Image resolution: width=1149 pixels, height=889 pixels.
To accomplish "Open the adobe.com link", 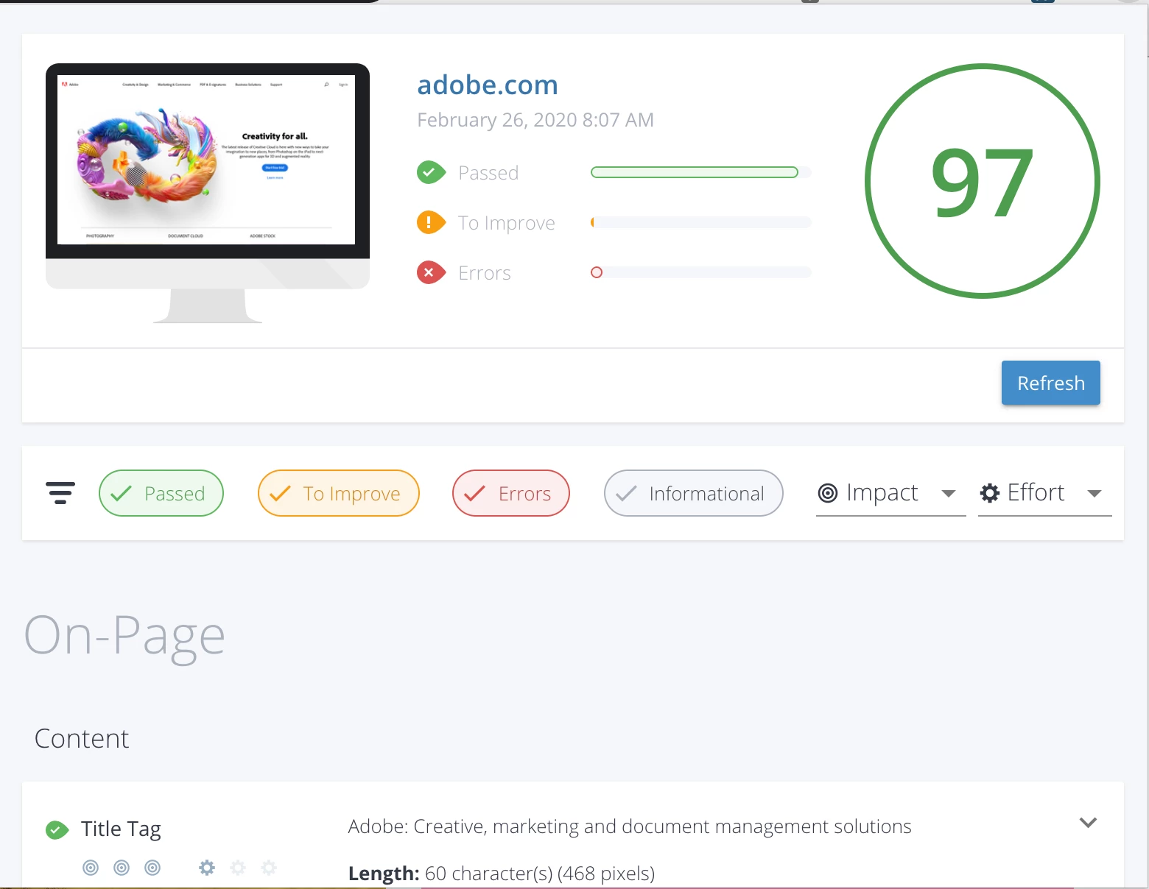I will [x=488, y=85].
